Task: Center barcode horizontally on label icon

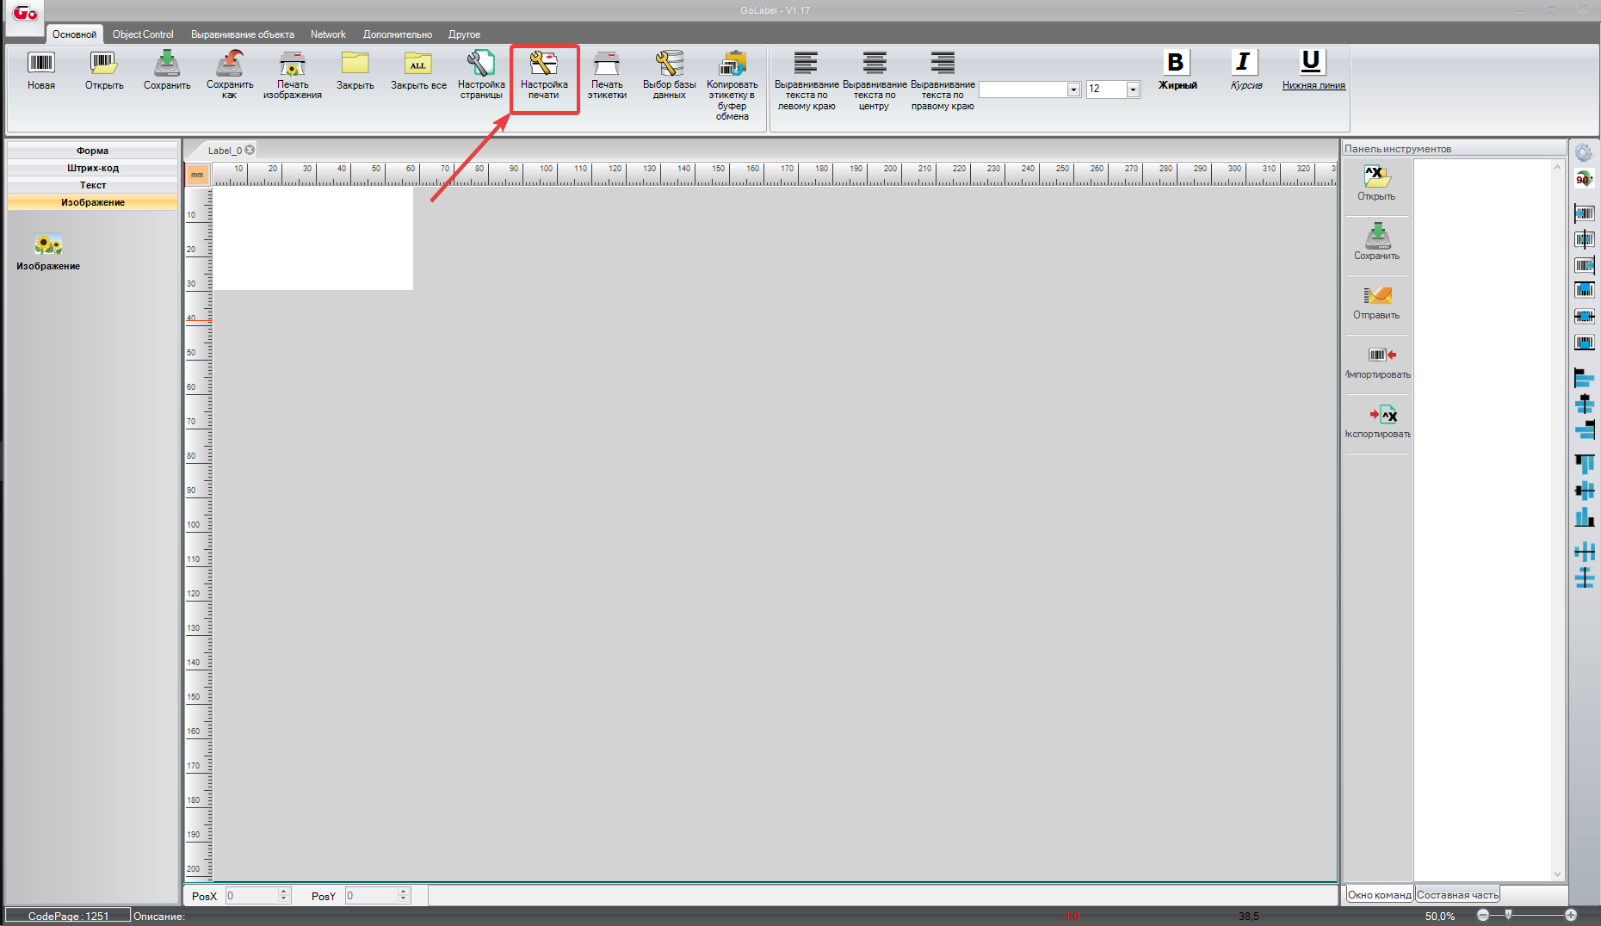Action: (1584, 239)
